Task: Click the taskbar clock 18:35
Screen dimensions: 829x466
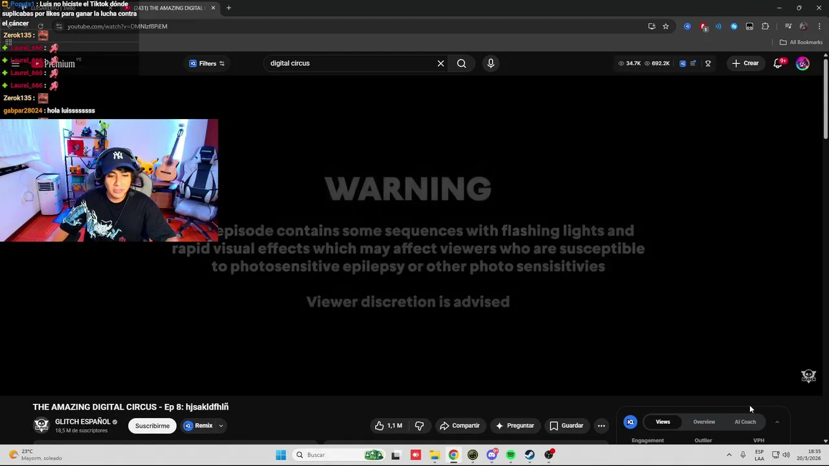Action: [809, 454]
